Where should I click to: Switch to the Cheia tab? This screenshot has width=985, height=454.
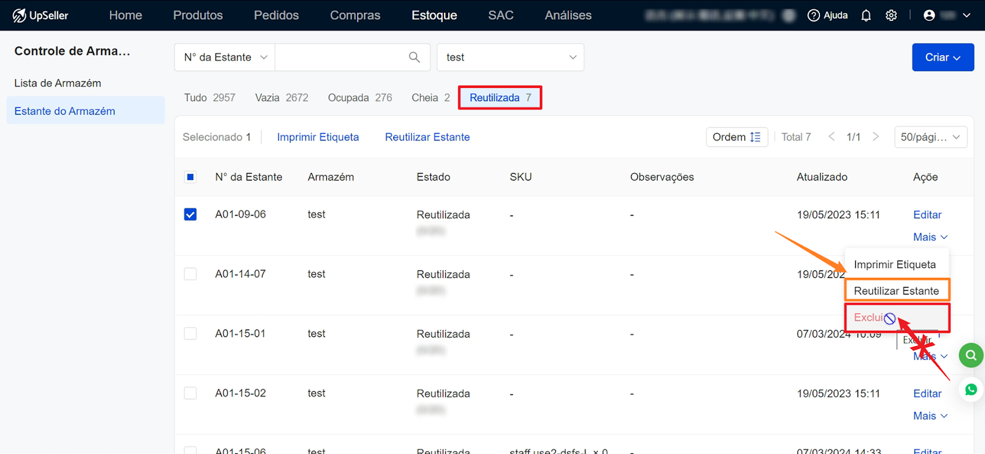pos(430,98)
